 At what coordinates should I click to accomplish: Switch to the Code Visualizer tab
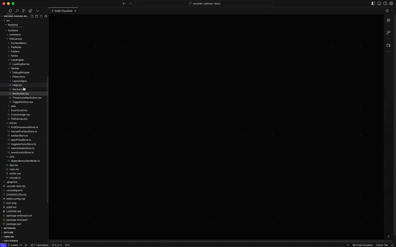click(x=63, y=11)
